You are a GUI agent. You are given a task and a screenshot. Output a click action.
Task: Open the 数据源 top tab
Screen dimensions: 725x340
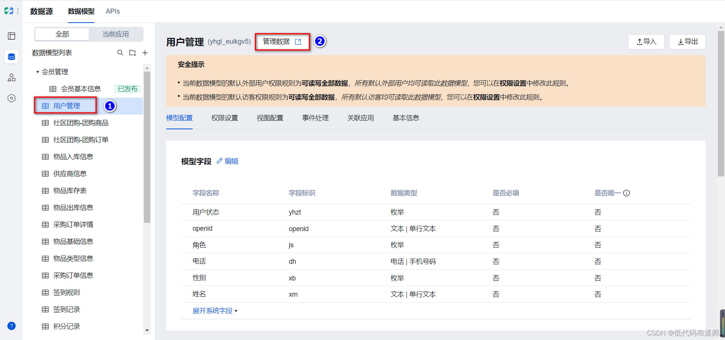coord(42,11)
